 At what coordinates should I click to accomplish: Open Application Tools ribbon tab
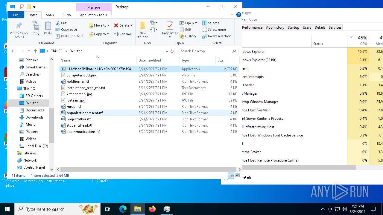coord(93,15)
